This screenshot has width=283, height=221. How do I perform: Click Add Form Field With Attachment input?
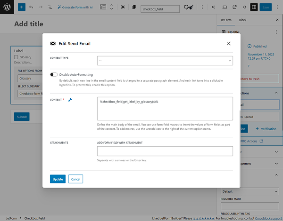(x=165, y=151)
